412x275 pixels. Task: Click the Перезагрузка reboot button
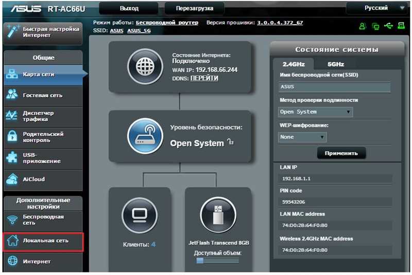point(195,8)
